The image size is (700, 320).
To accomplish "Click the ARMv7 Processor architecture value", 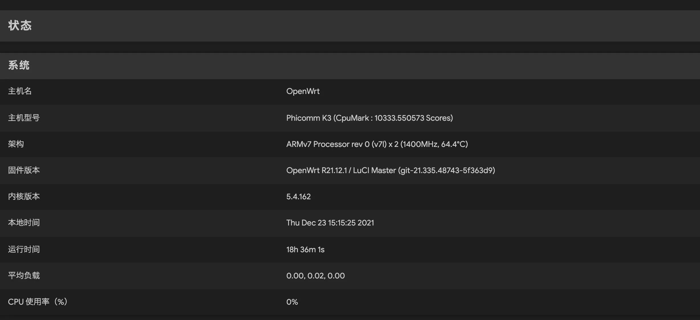I will (377, 144).
